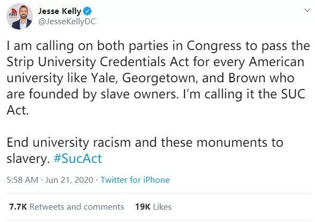Open the #SucAct hashtag
The width and height of the screenshot is (315, 222).
coord(78,159)
